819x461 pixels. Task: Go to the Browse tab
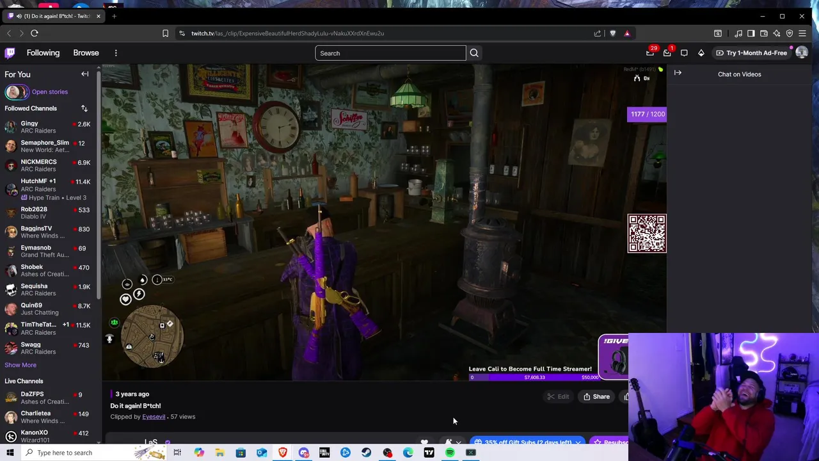[x=86, y=53]
